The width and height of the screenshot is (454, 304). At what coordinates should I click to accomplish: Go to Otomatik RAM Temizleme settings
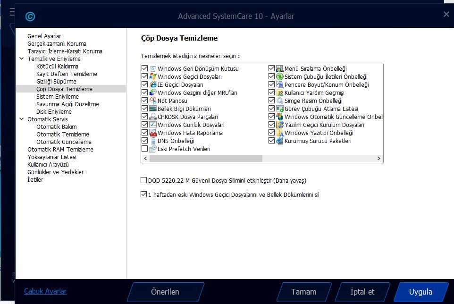coord(60,149)
